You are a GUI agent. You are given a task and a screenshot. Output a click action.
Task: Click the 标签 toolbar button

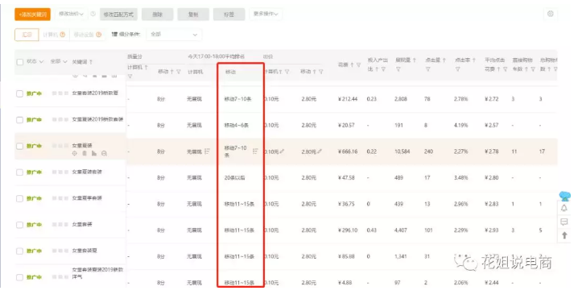[229, 15]
